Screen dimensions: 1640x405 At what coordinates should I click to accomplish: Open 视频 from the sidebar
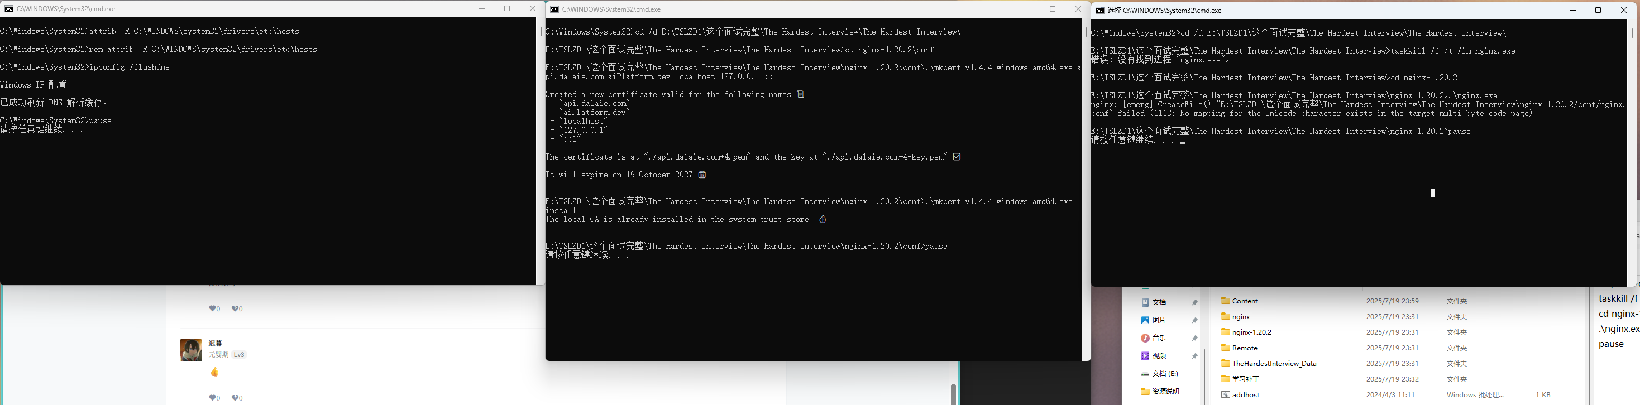pyautogui.click(x=1159, y=355)
